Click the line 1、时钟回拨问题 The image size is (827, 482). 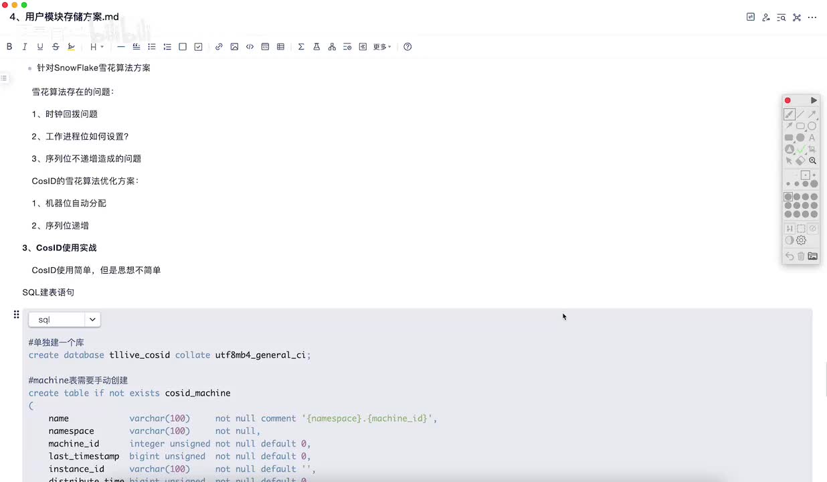click(65, 114)
